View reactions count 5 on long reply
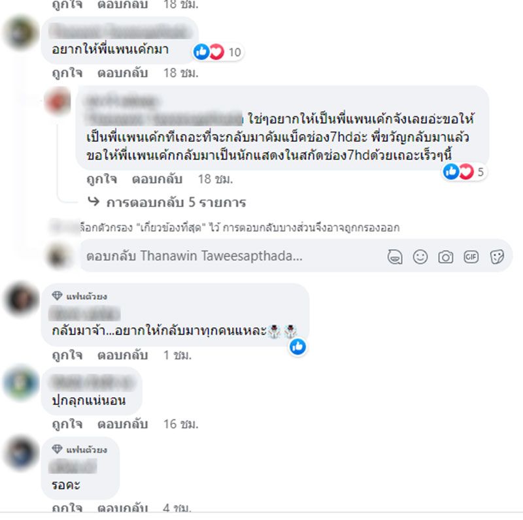This screenshot has height=520, width=523. pos(464,172)
